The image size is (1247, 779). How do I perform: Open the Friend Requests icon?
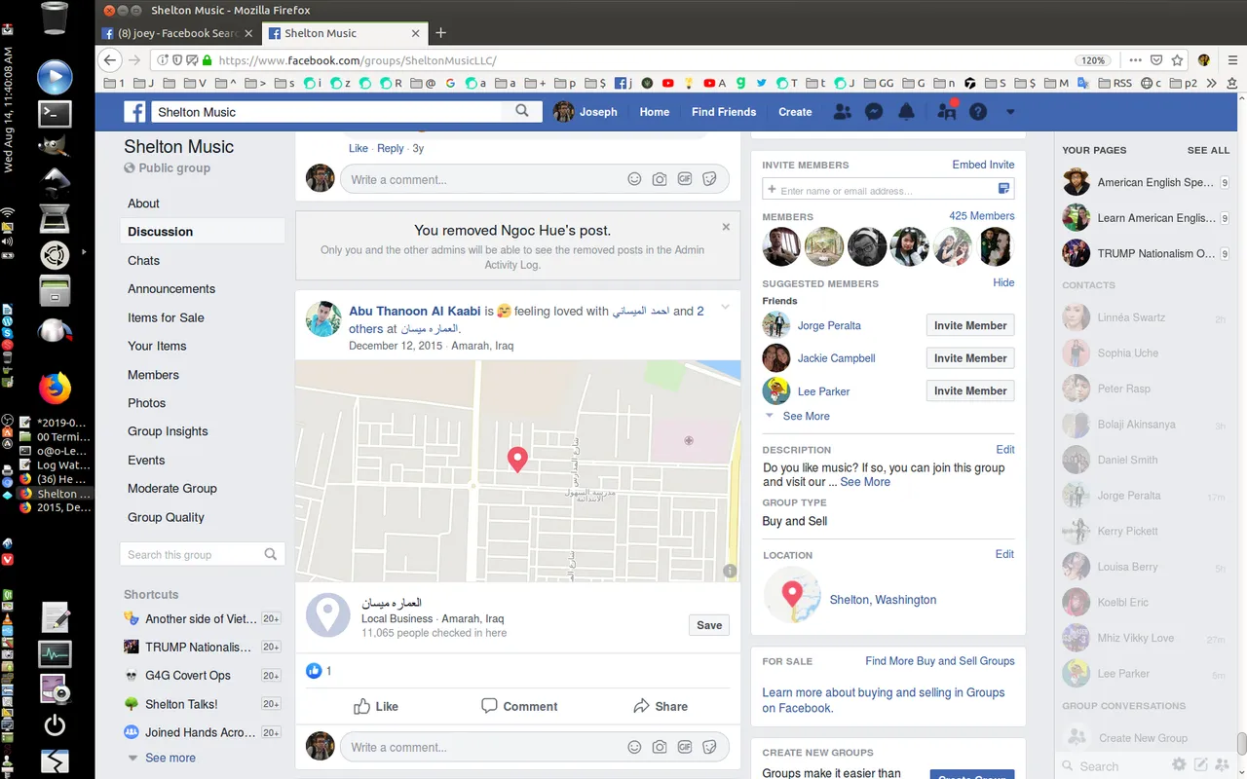(x=843, y=112)
